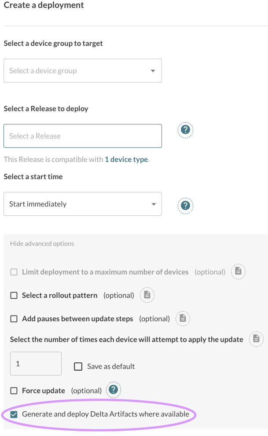Screen dimensions: 268x436
Task: Open the device group dropdown
Action: [x=82, y=71]
